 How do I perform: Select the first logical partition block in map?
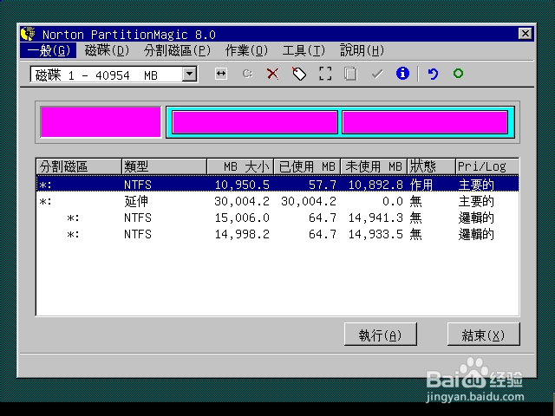255,122
